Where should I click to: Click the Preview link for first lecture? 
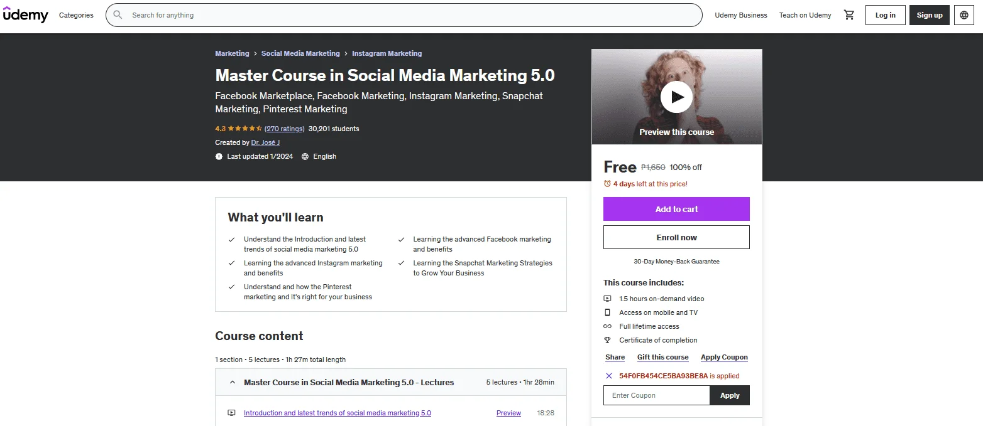pos(508,413)
